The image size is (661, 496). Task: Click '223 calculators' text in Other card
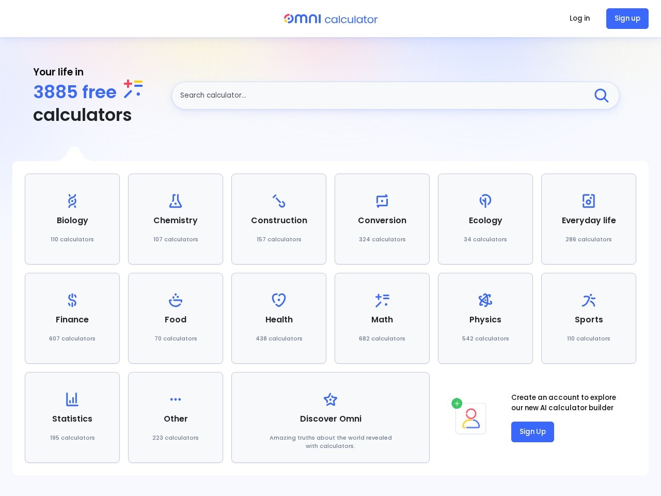point(176,438)
